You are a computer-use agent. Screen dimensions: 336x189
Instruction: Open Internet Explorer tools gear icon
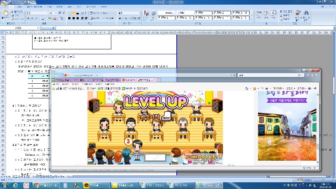(x=316, y=75)
